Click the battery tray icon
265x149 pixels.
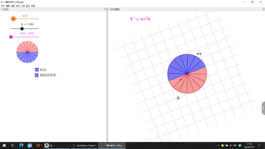227,145
